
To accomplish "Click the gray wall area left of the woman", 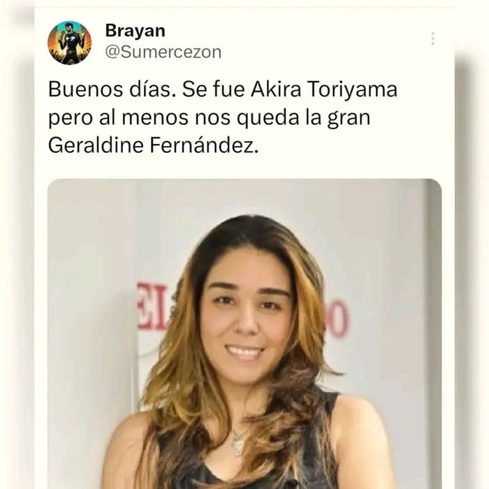I will click(90, 312).
